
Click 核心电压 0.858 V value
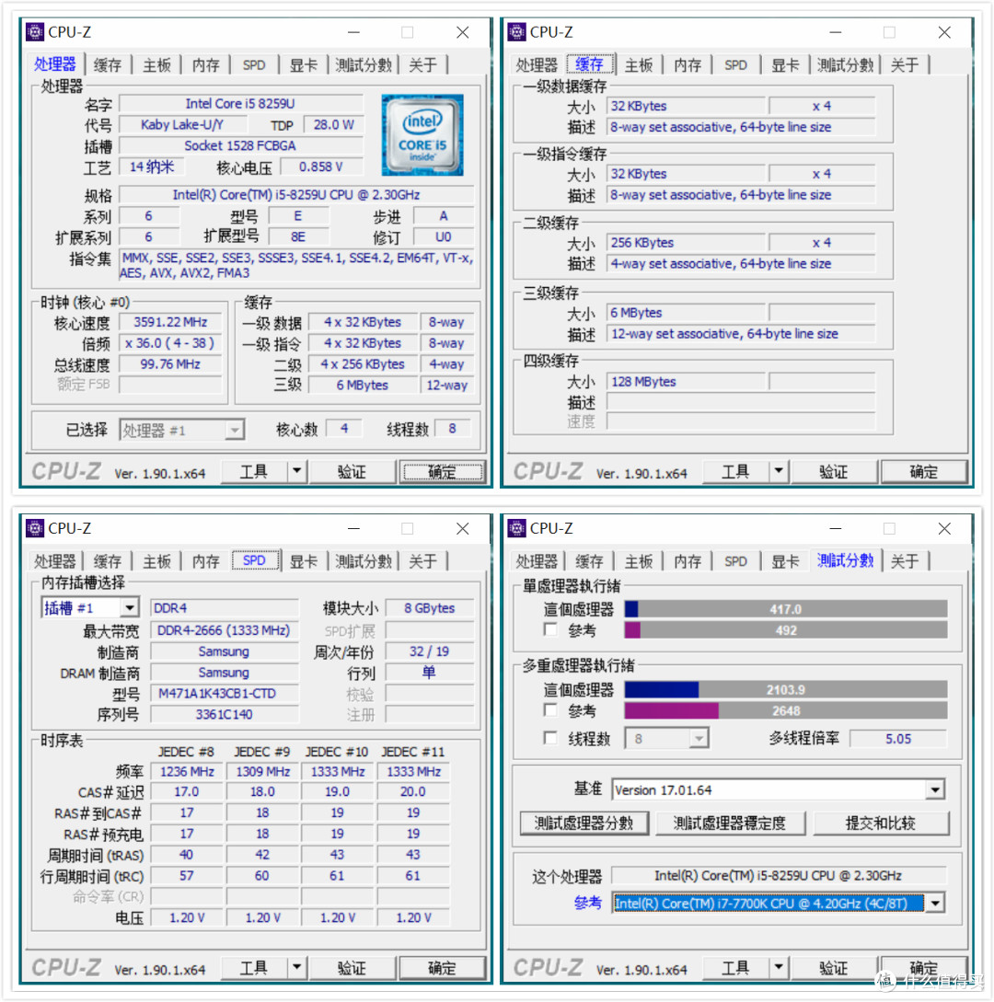point(321,167)
